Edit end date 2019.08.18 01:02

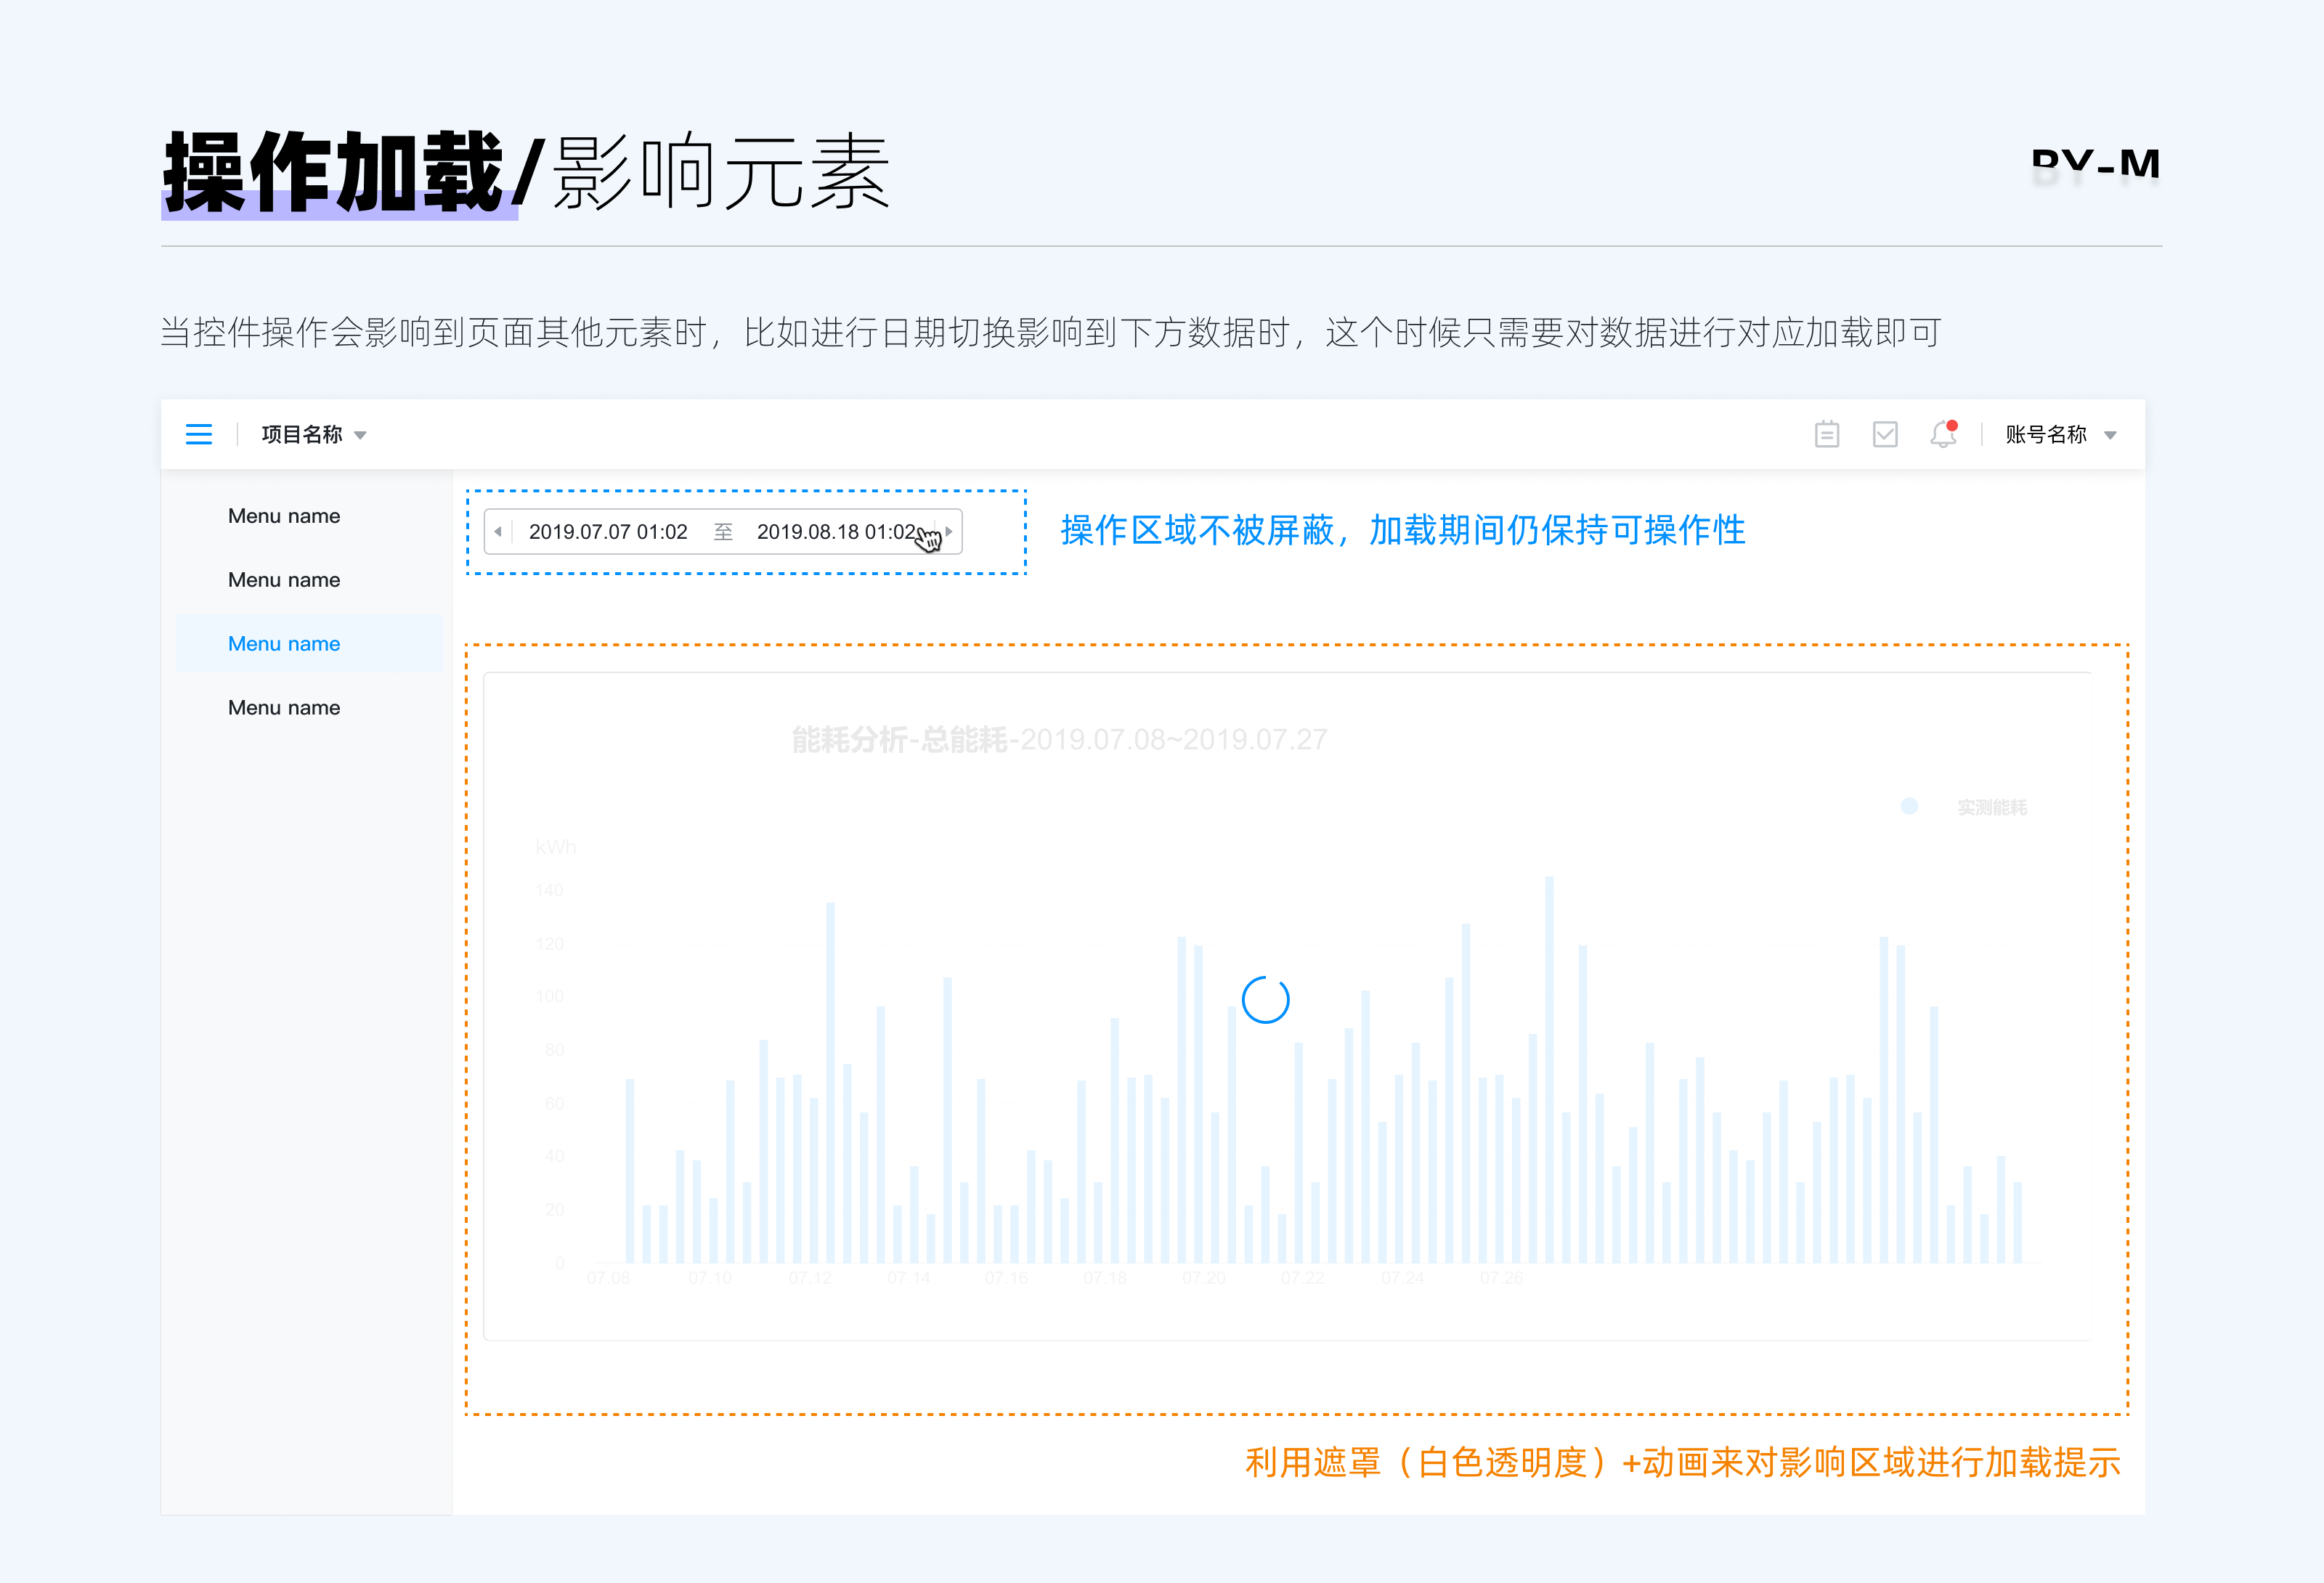point(836,531)
